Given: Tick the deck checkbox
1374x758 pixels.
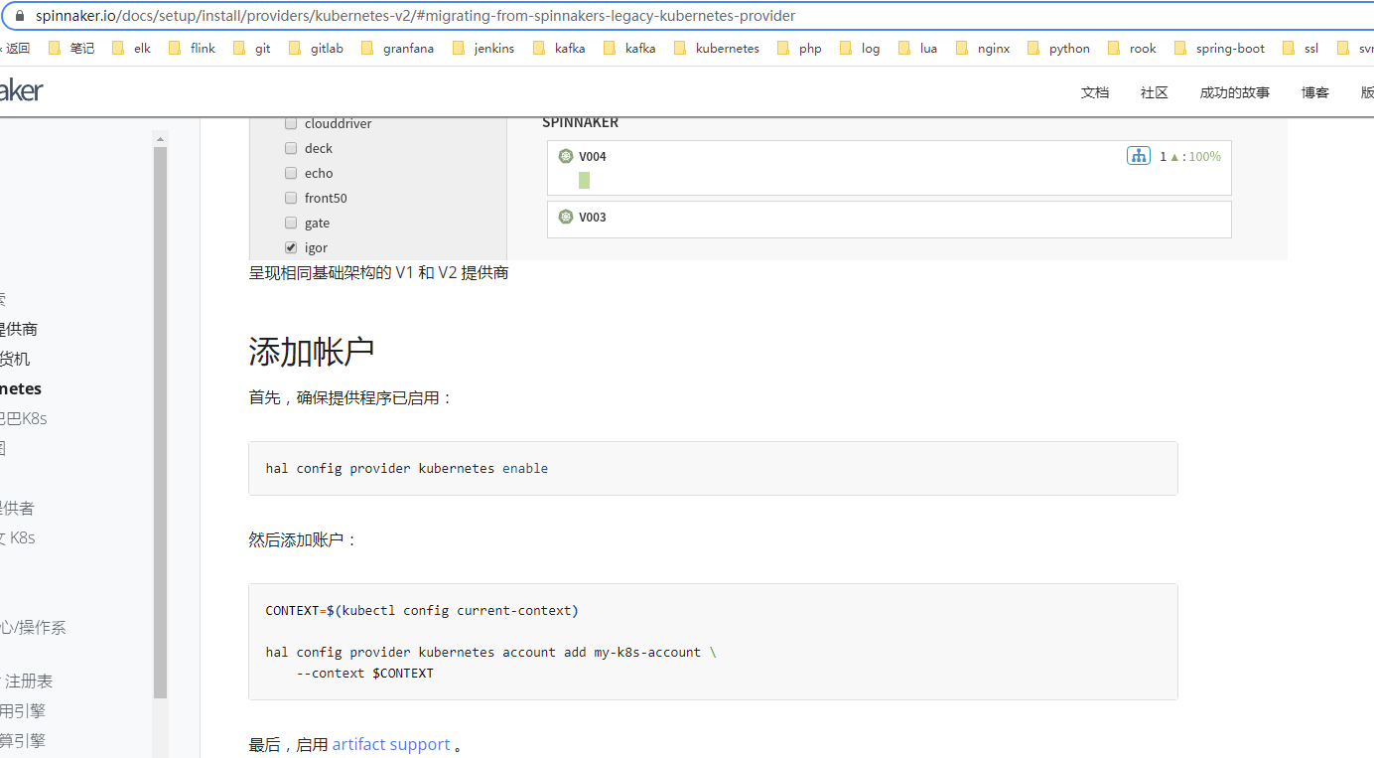Looking at the screenshot, I should [291, 148].
